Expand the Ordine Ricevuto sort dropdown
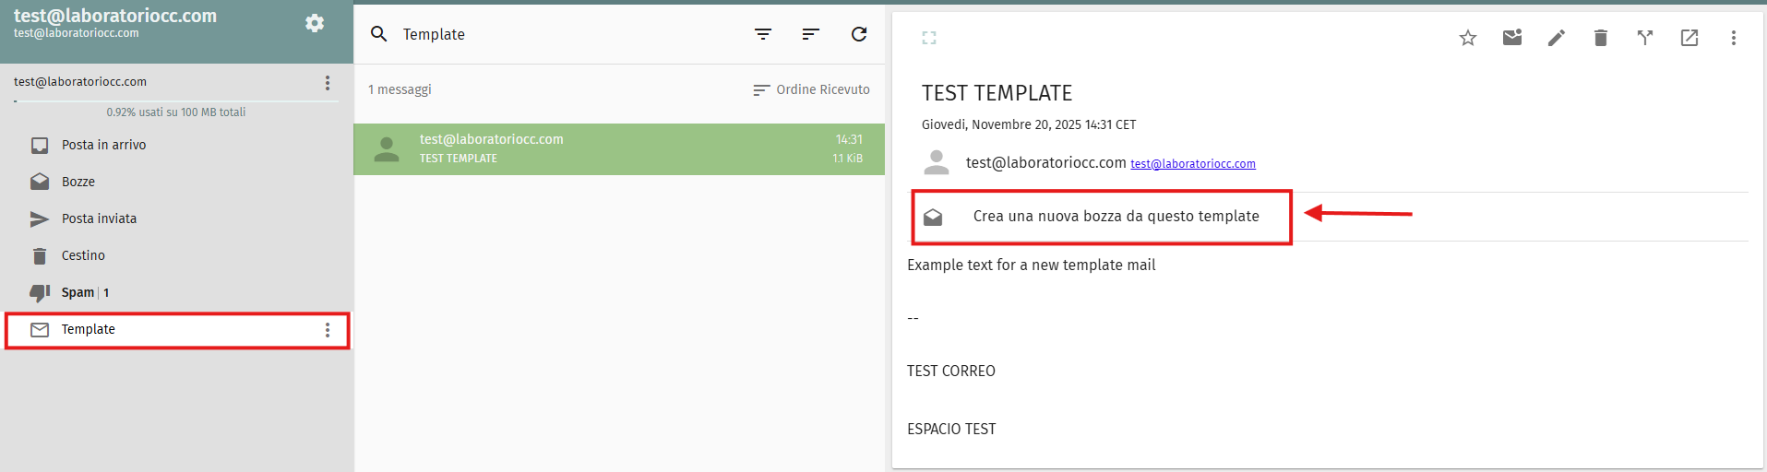Screen dimensions: 1767x472 coord(811,89)
